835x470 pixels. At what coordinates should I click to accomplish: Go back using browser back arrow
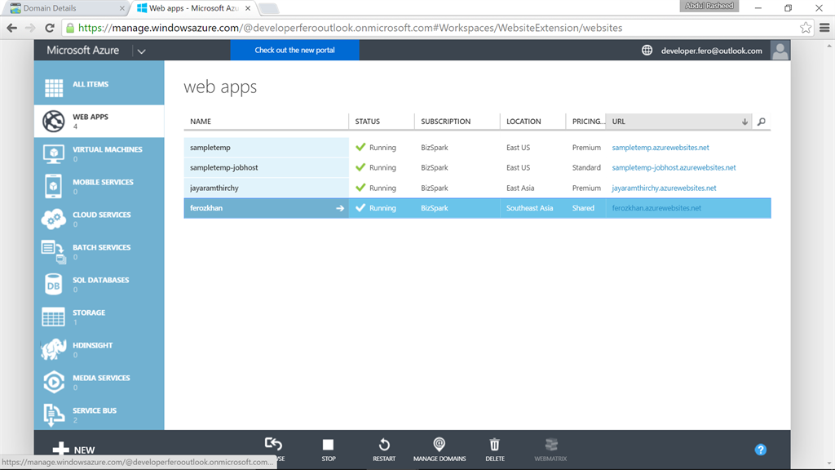tap(11, 28)
